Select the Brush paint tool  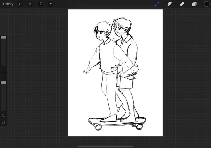[x=157, y=4]
